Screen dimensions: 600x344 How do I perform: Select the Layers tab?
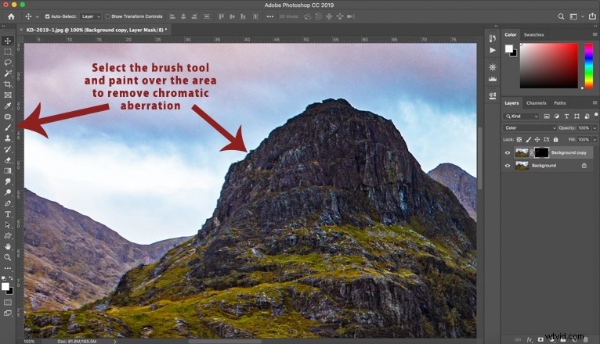point(511,103)
